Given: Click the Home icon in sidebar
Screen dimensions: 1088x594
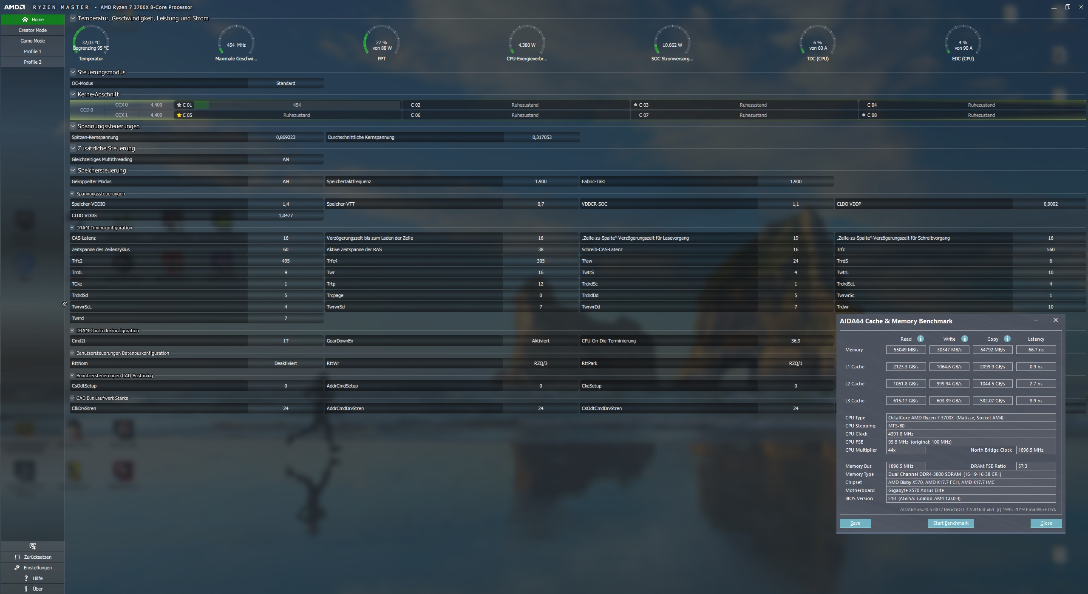Looking at the screenshot, I should (x=25, y=20).
